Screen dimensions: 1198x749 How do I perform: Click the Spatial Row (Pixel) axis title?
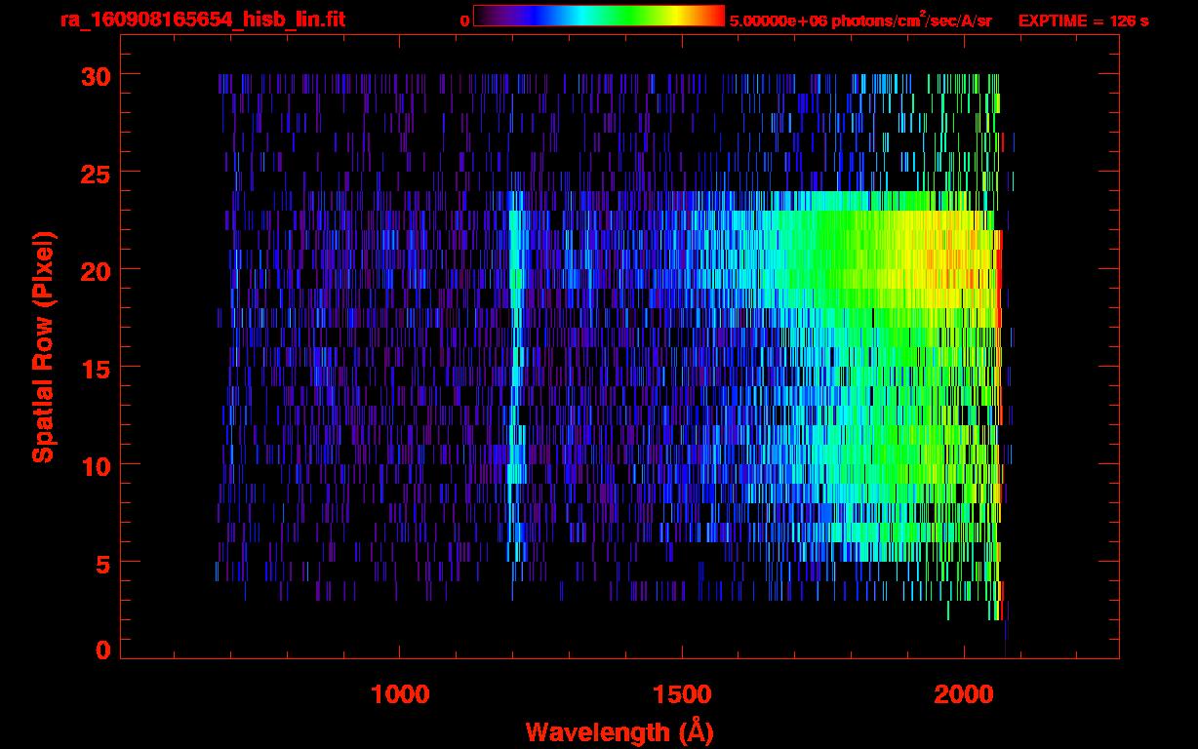click(x=43, y=346)
